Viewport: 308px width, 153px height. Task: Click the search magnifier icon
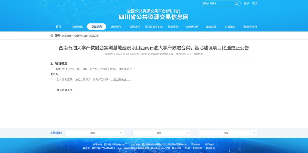click(236, 3)
